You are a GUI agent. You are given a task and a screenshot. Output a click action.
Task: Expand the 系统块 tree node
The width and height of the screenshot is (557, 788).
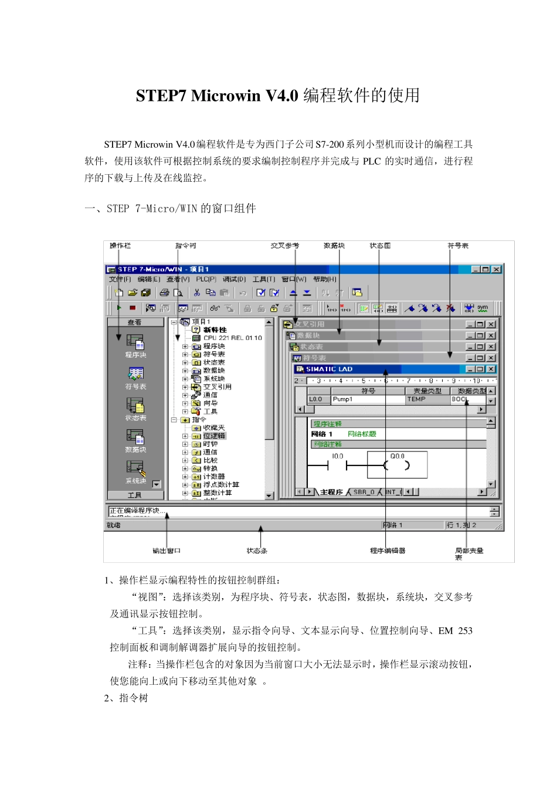(185, 379)
